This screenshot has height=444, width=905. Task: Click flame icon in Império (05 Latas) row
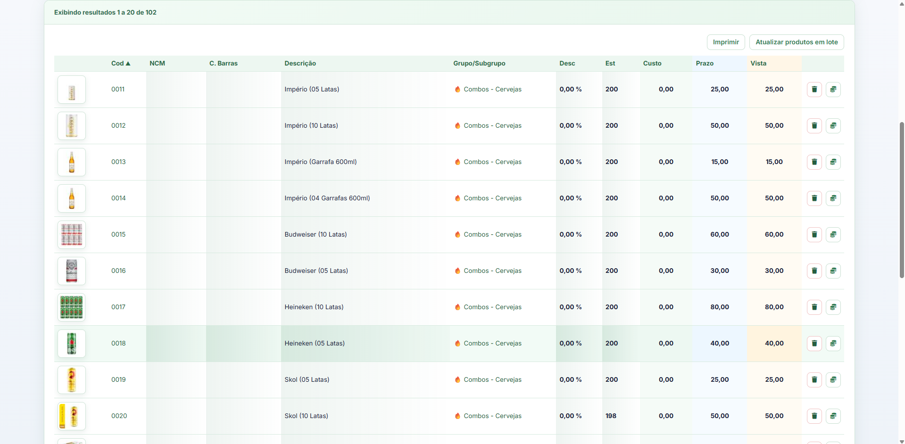coord(457,89)
